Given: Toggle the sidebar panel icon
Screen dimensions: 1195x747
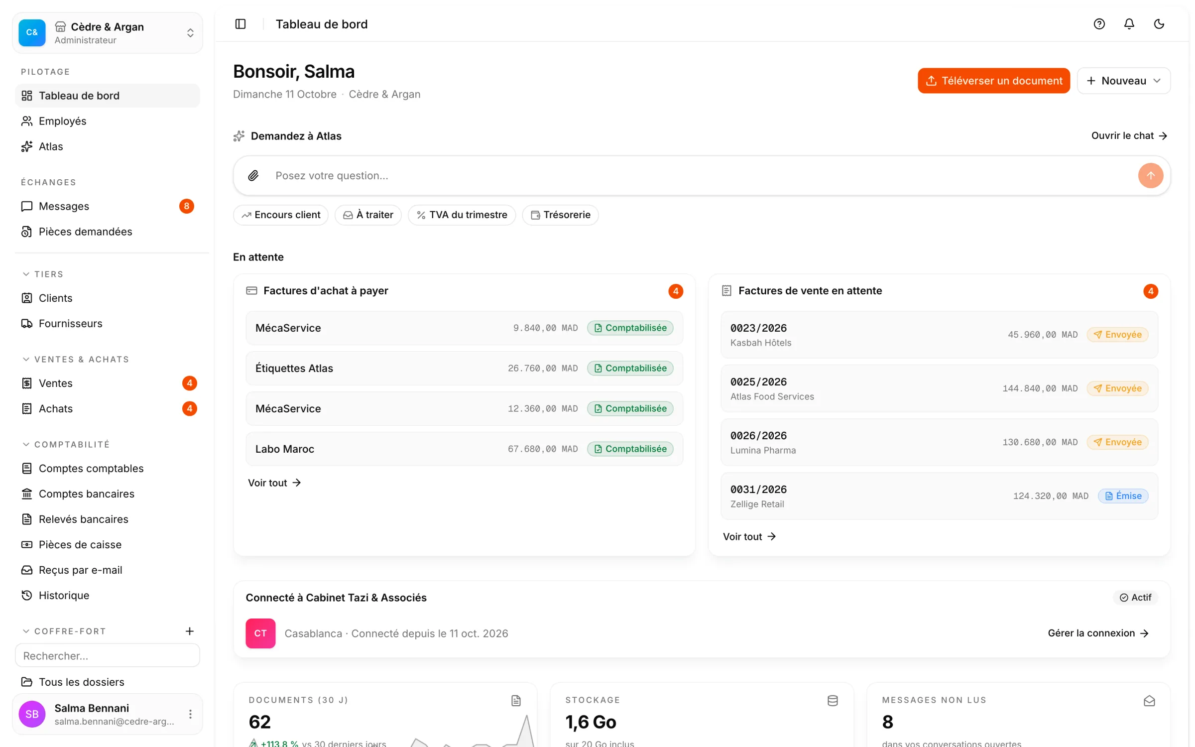Looking at the screenshot, I should tap(240, 24).
